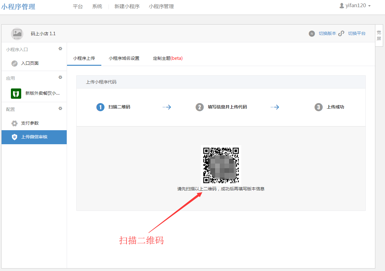Click the gear icon beside 应用
This screenshot has width=385, height=271.
[60, 77]
